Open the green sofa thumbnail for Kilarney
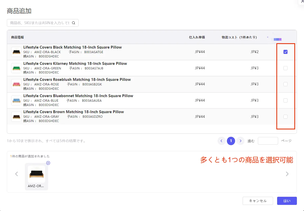Screen dimensions: 304x211 tap(16, 68)
